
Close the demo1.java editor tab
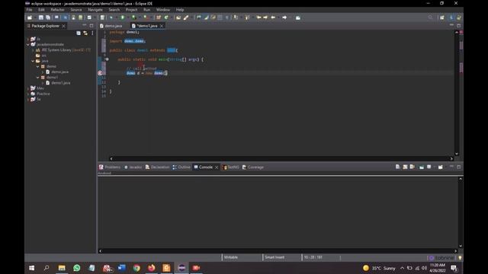(162, 26)
